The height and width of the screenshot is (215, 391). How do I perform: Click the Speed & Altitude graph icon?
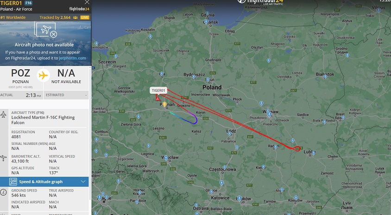pos(13,182)
